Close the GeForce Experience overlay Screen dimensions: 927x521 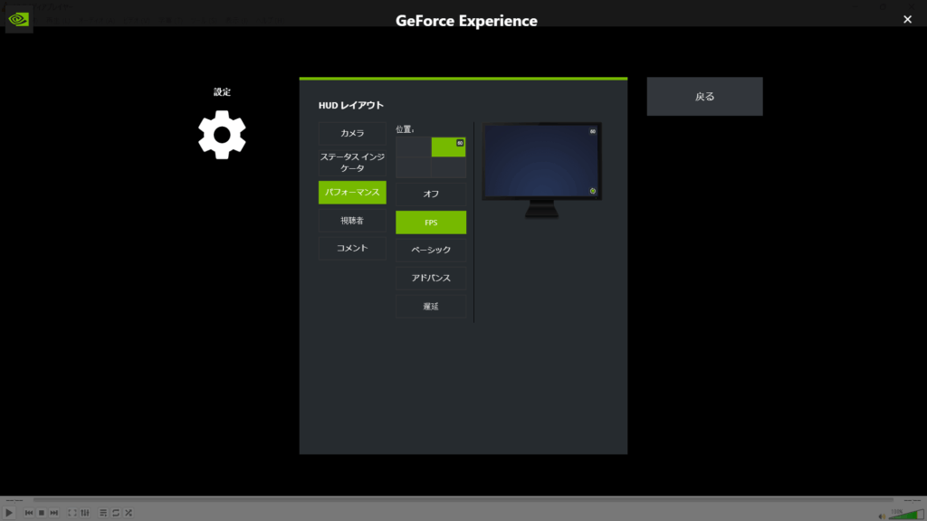pyautogui.click(x=907, y=20)
